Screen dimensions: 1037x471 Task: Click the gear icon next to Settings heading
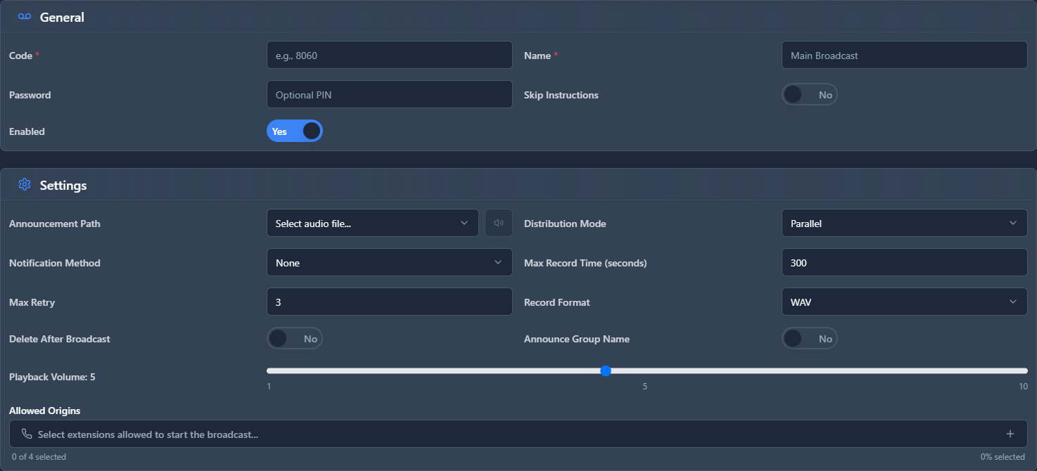[24, 184]
